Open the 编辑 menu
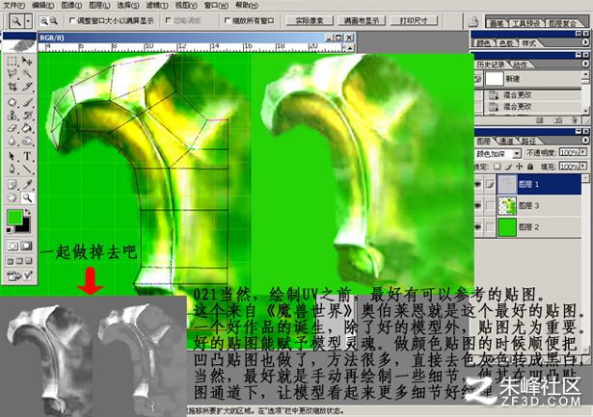Image resolution: width=593 pixels, height=417 pixels. [42, 5]
